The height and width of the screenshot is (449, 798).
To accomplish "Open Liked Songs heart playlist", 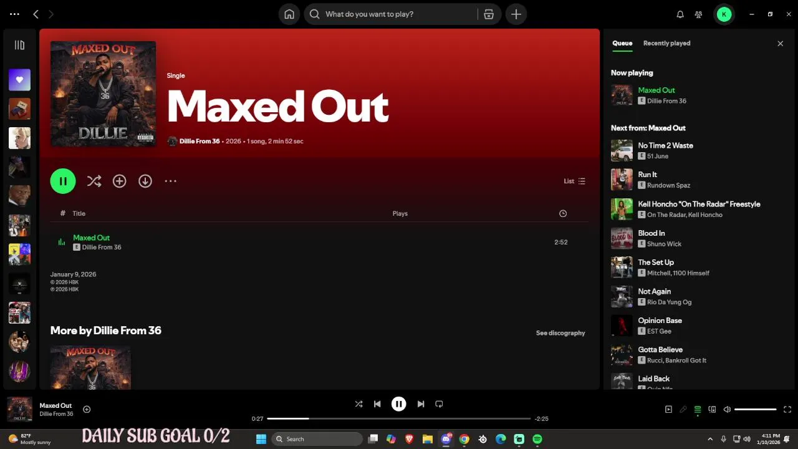I will point(19,80).
